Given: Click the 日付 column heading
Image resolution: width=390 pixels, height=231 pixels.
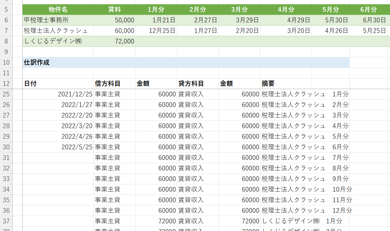Looking at the screenshot, I should click(58, 84).
